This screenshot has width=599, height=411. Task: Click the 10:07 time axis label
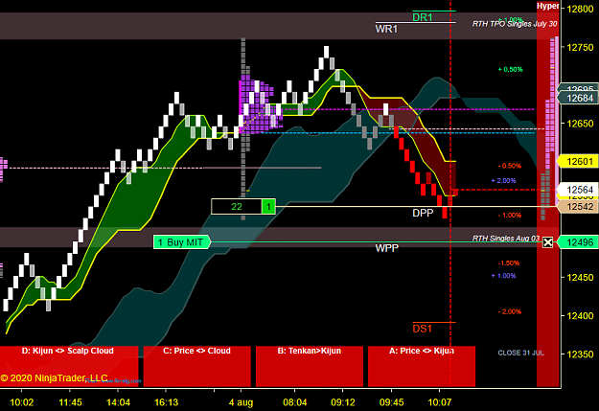point(439,402)
